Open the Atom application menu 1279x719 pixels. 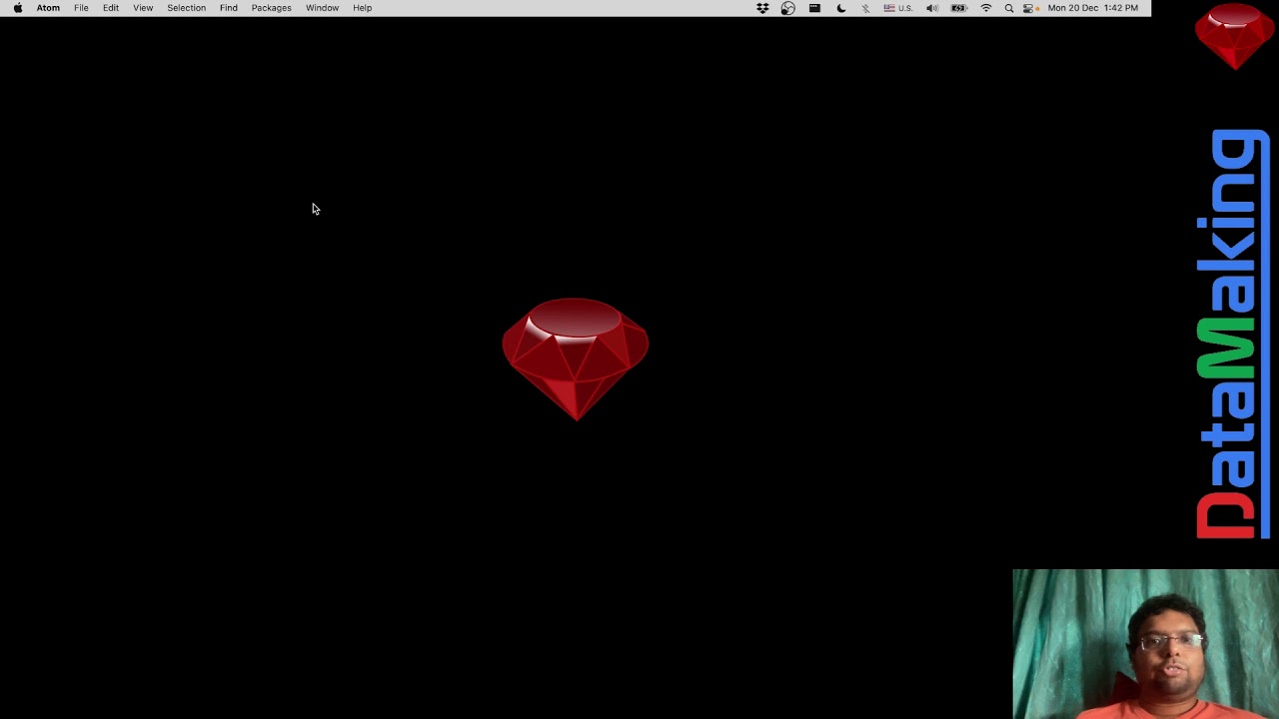[48, 8]
